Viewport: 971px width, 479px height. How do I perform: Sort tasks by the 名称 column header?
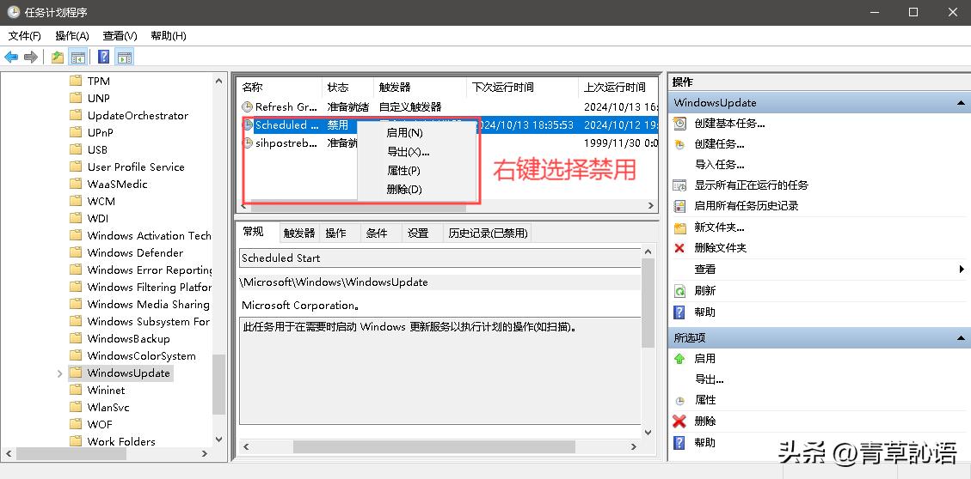coord(280,88)
